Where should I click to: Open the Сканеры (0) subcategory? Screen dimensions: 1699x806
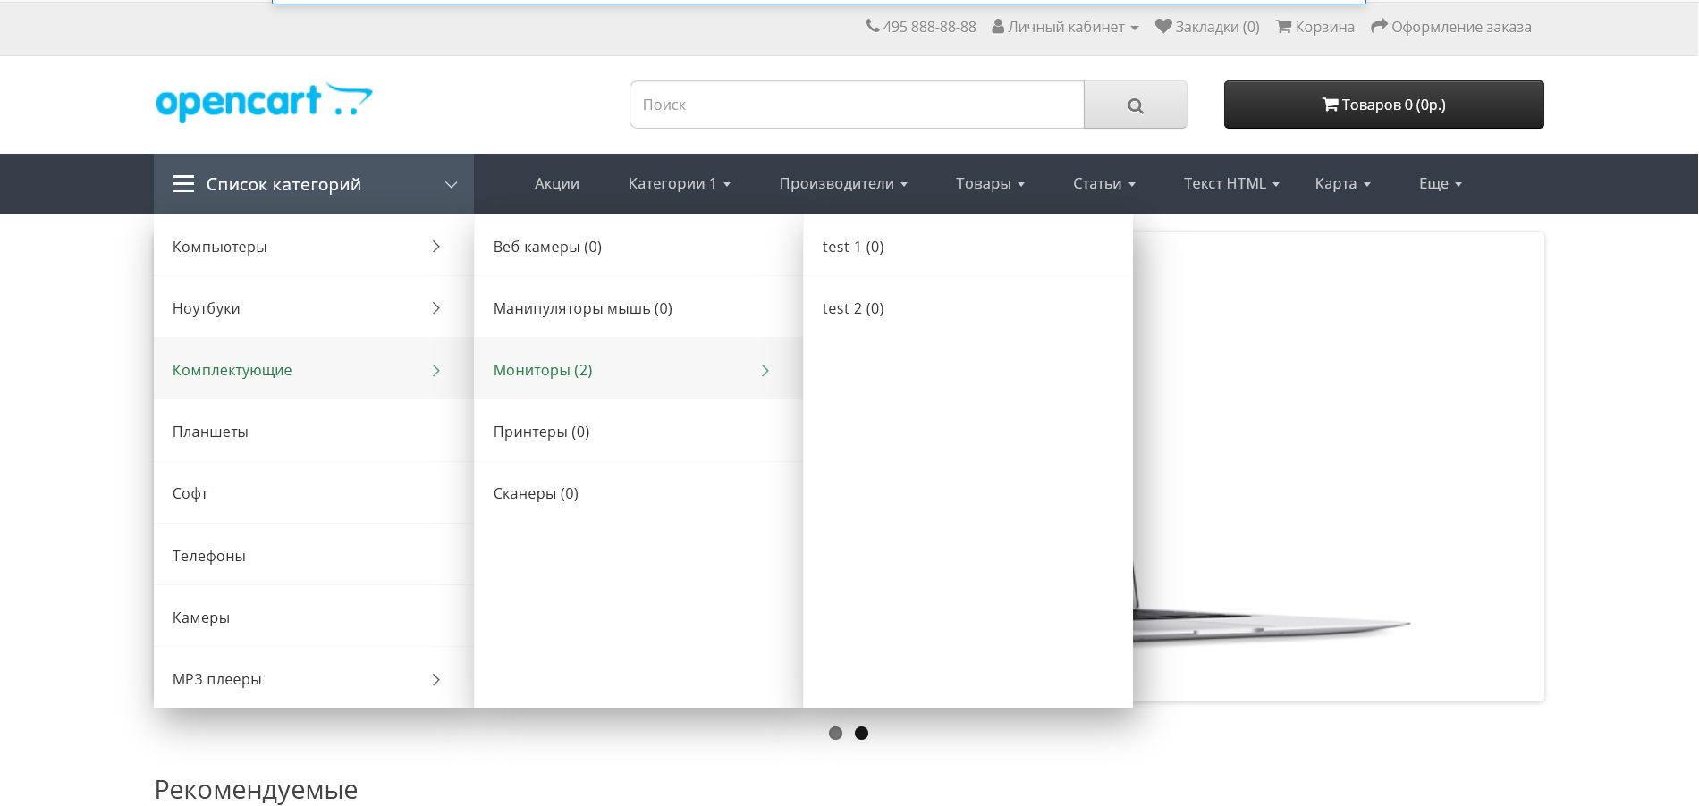tap(638, 493)
